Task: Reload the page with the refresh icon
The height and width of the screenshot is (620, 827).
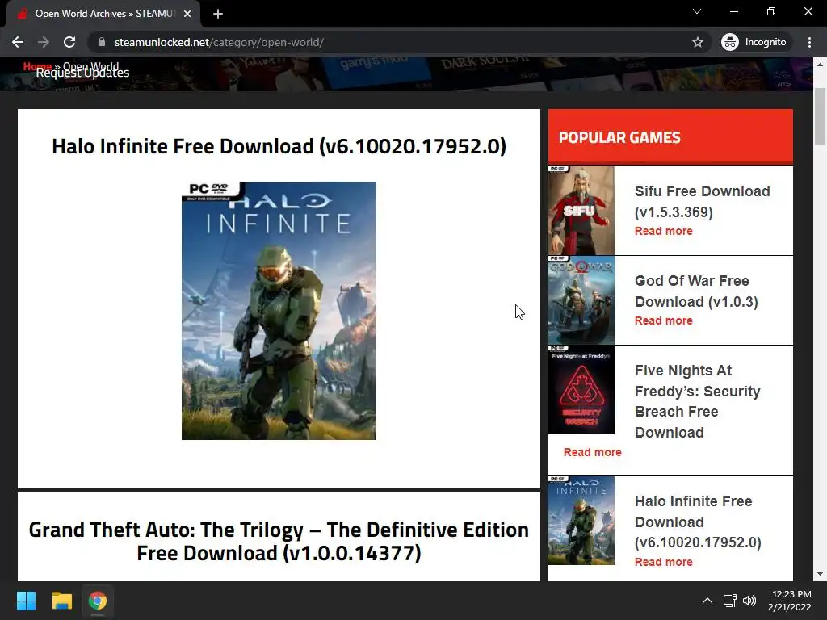Action: [x=69, y=42]
